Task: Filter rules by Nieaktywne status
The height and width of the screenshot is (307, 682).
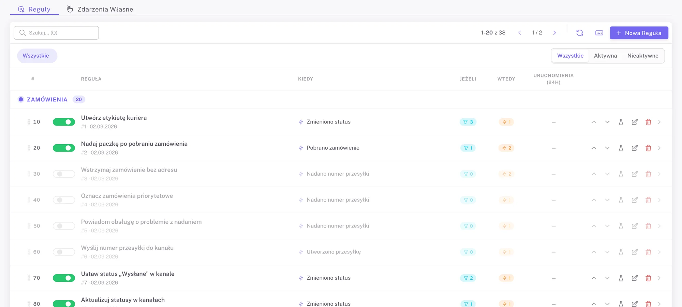Action: click(x=643, y=56)
